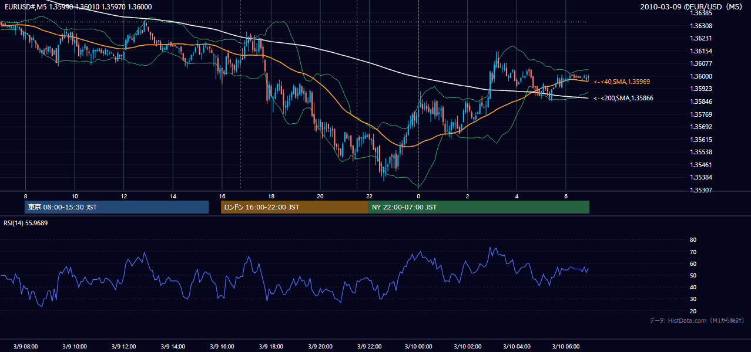This screenshot has width=751, height=352.
Task: Click the 3/9 22:00 bottom time label
Action: 369,346
